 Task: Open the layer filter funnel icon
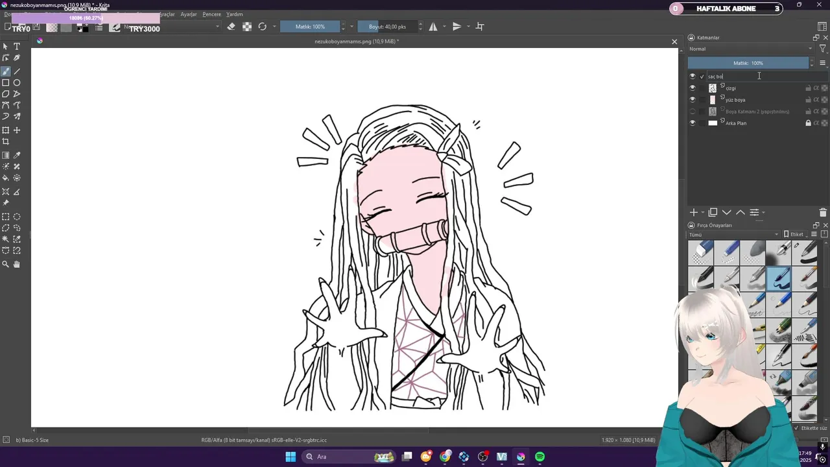(x=823, y=49)
